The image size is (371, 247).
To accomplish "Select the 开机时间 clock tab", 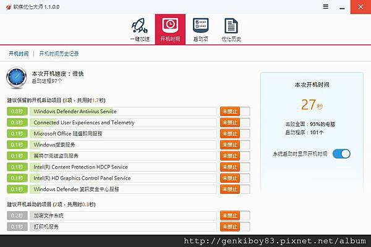I will [x=170, y=29].
